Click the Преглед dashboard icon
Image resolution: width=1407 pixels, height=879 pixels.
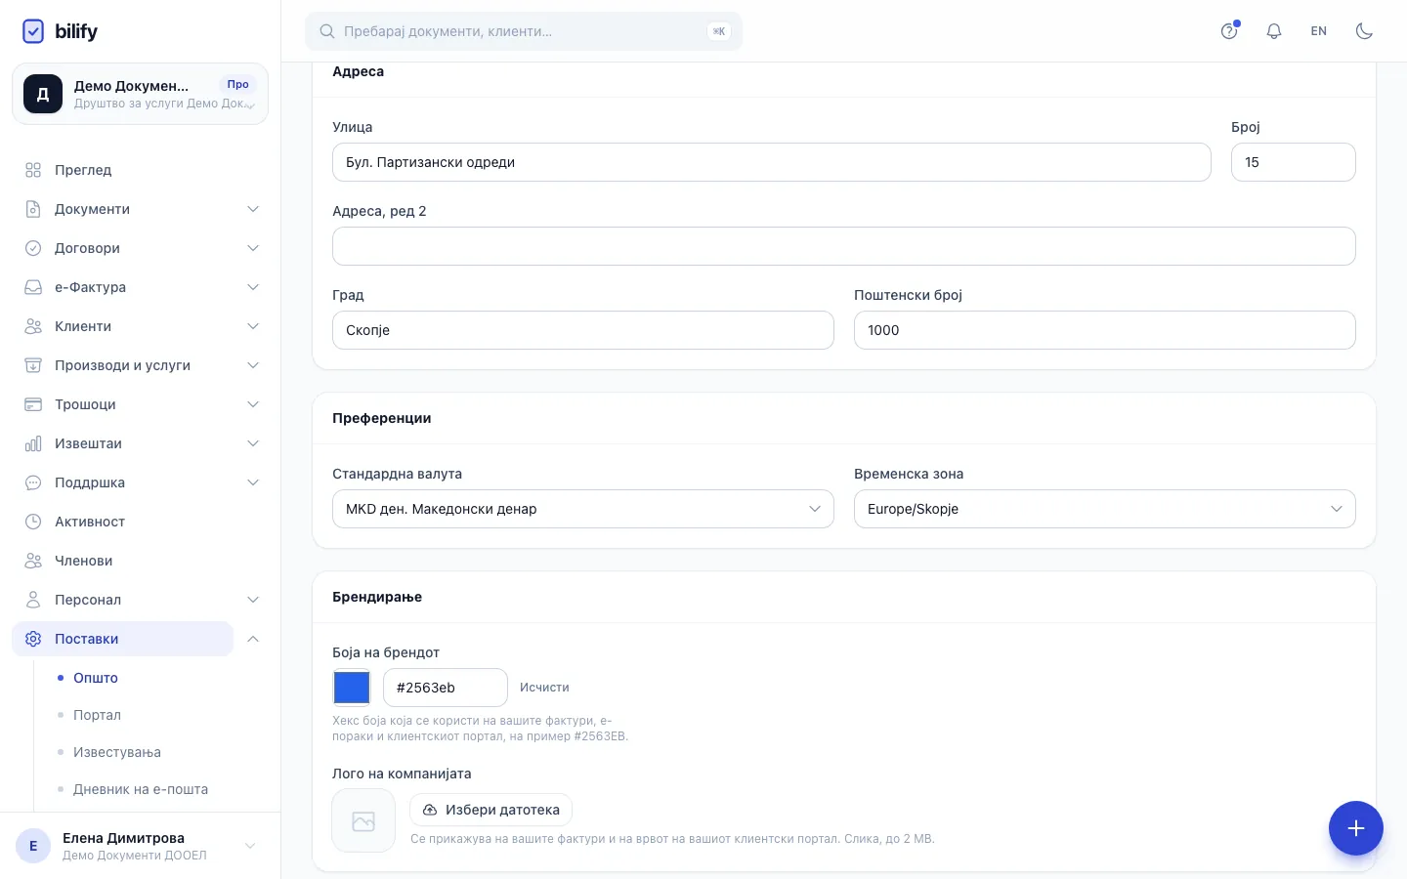tap(33, 170)
